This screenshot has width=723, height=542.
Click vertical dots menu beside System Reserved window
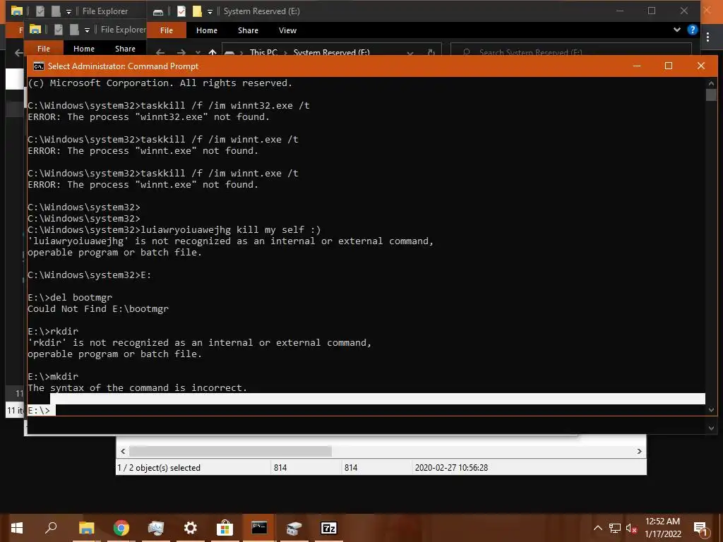[x=707, y=37]
